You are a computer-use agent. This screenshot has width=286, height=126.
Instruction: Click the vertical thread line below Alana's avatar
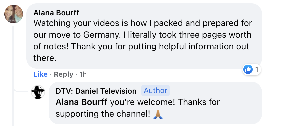coord(13,76)
